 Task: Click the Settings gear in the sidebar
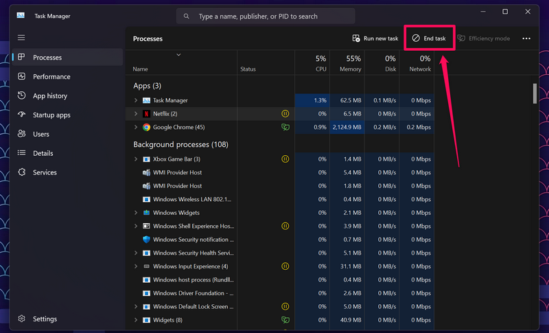point(22,319)
